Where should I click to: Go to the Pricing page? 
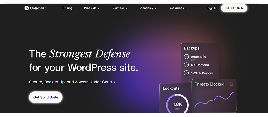67,8
